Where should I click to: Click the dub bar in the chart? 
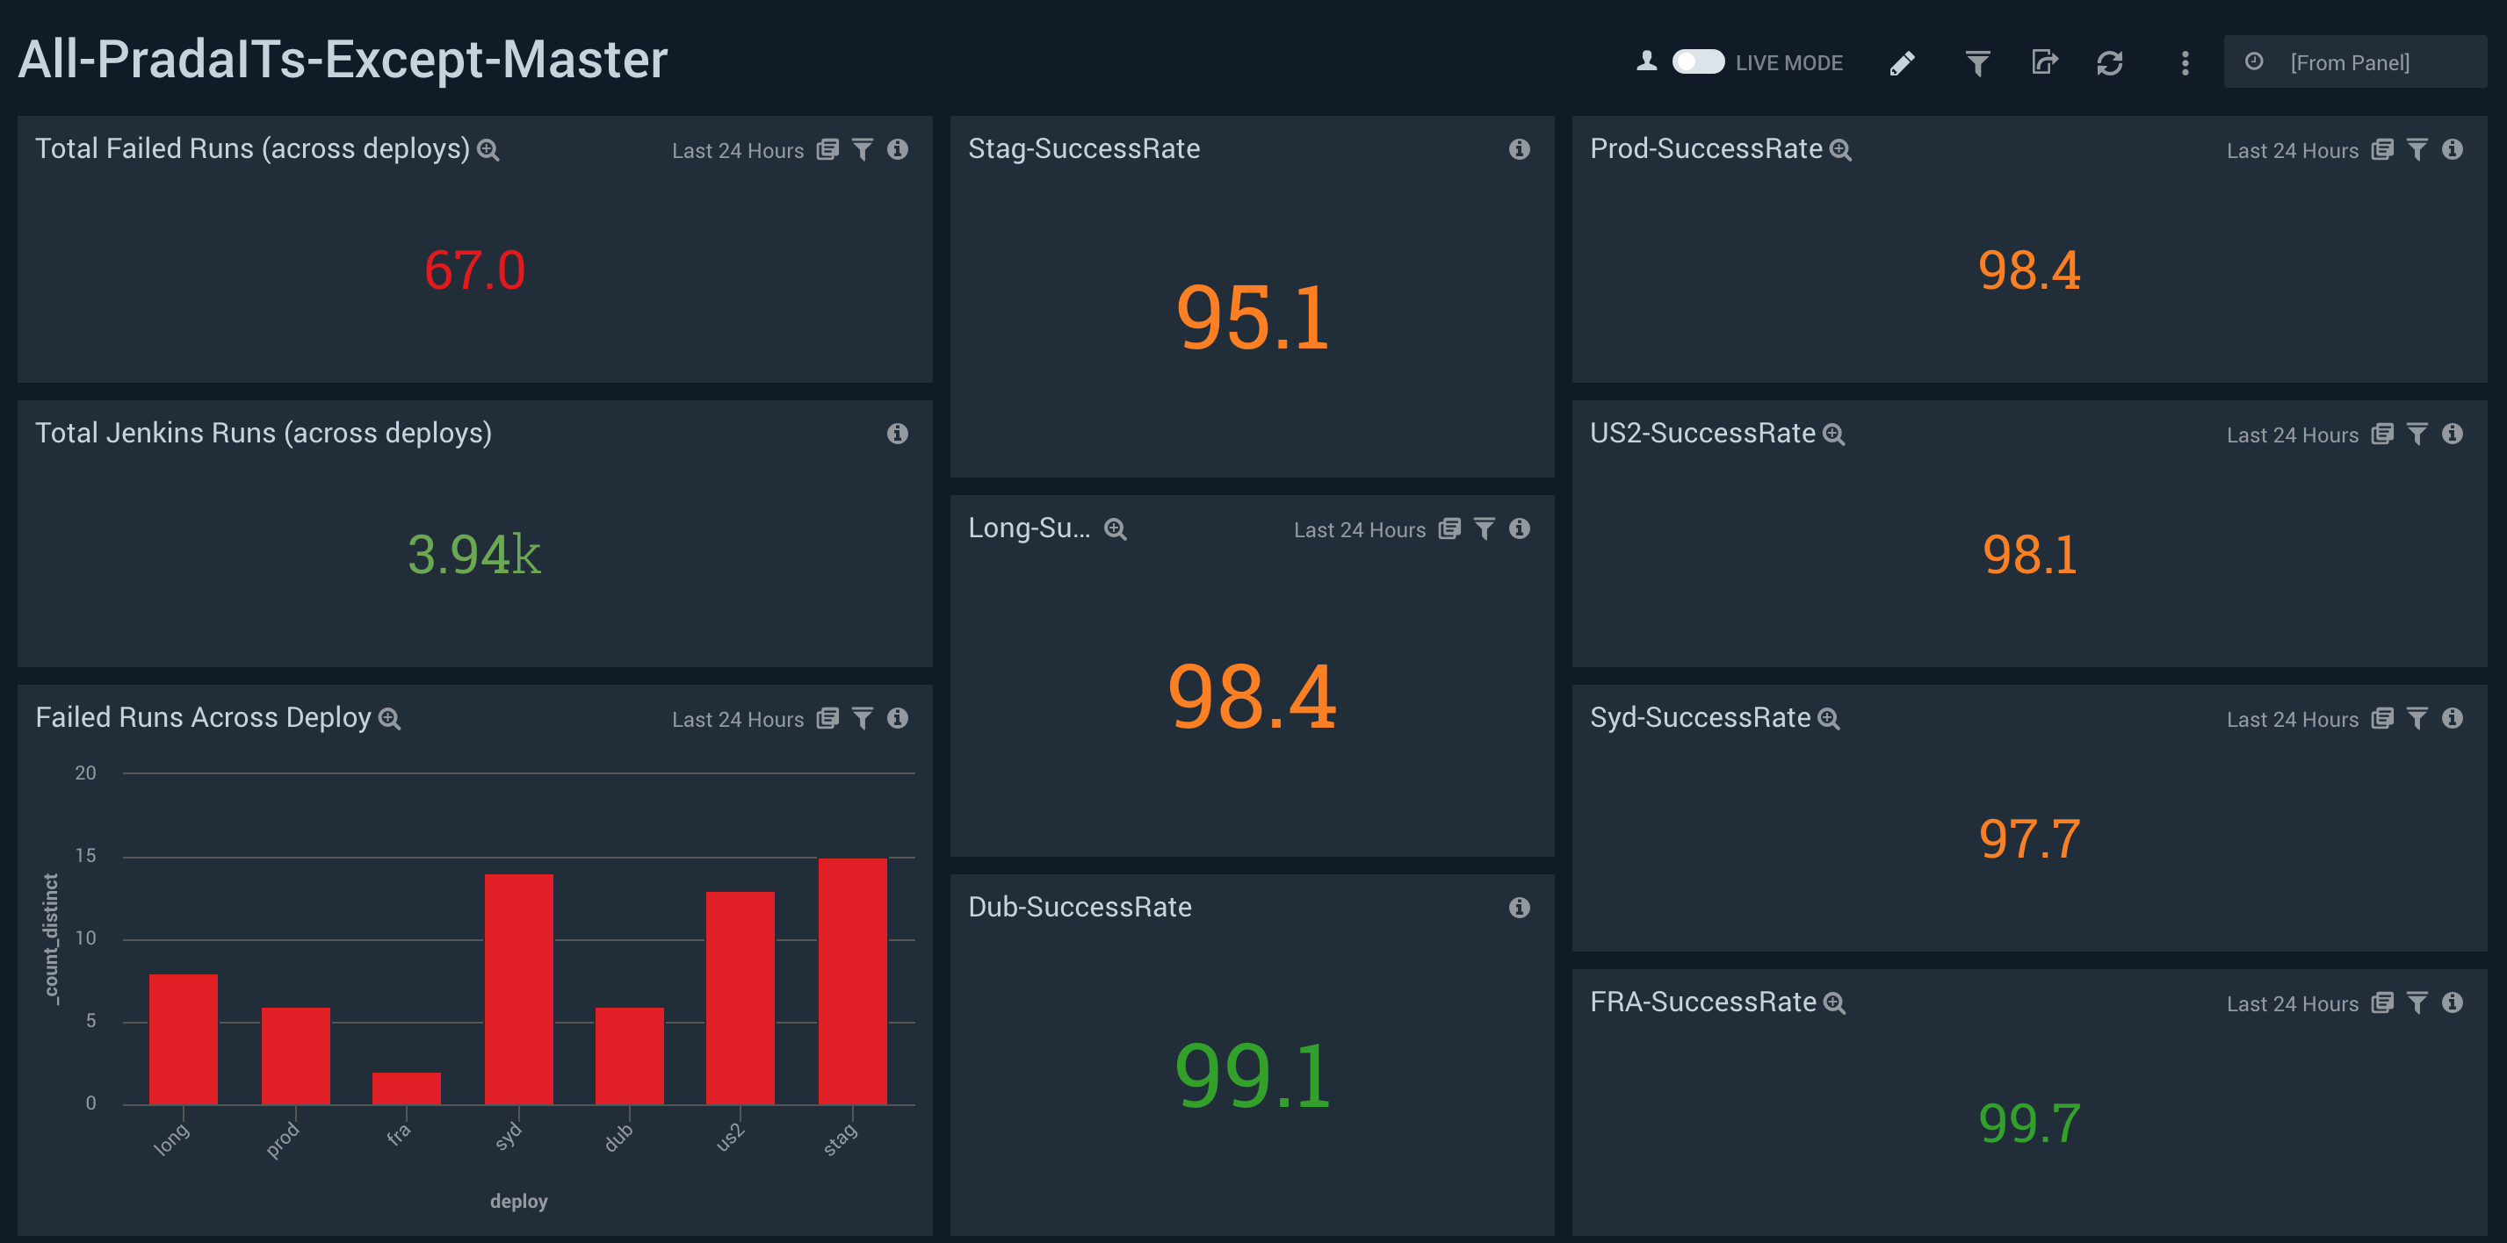point(630,1055)
